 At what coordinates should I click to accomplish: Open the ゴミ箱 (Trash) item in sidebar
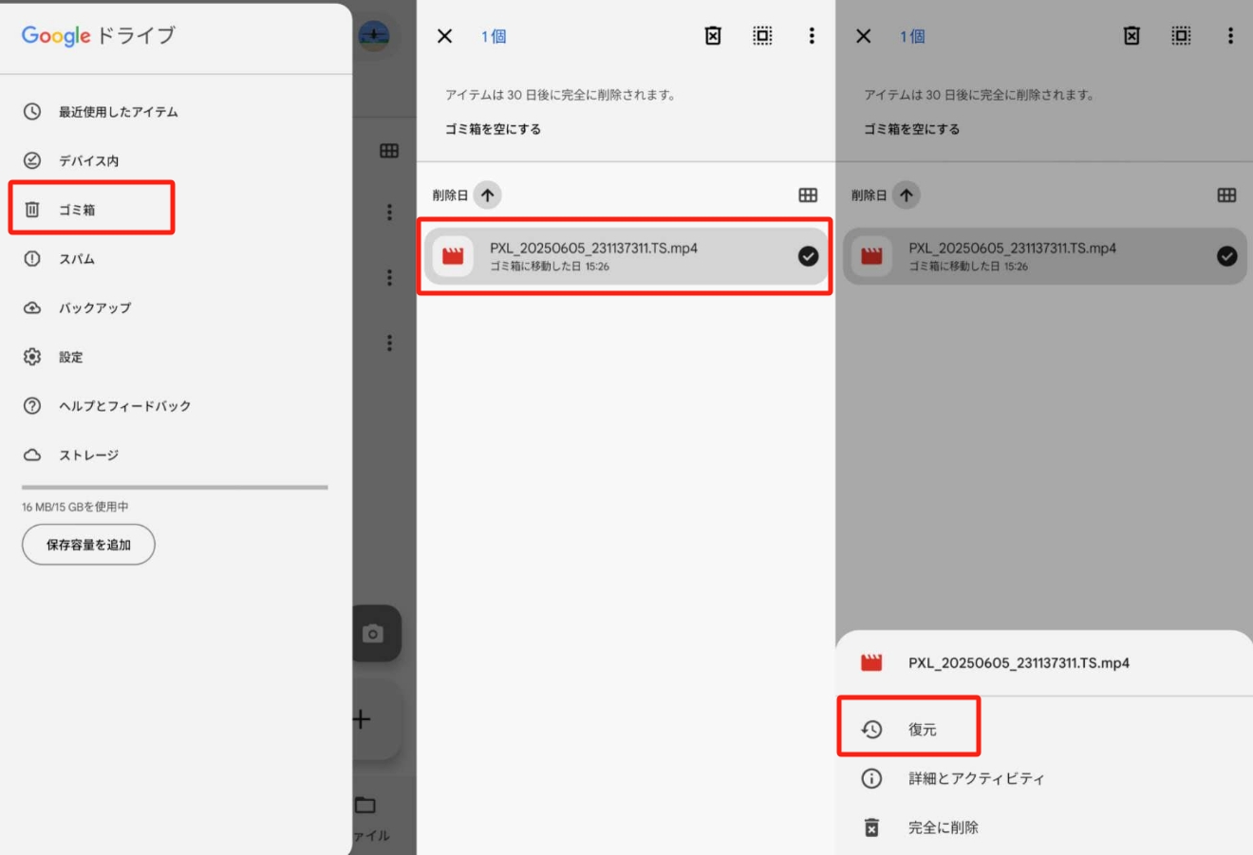76,210
